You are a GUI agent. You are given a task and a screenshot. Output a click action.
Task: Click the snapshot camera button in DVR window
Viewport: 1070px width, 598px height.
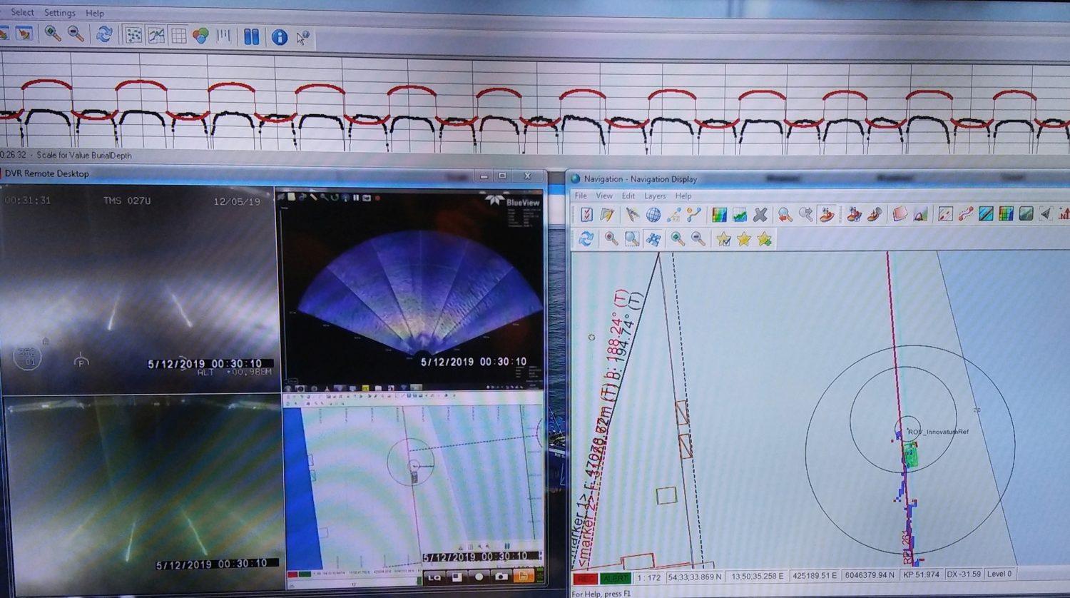[501, 576]
